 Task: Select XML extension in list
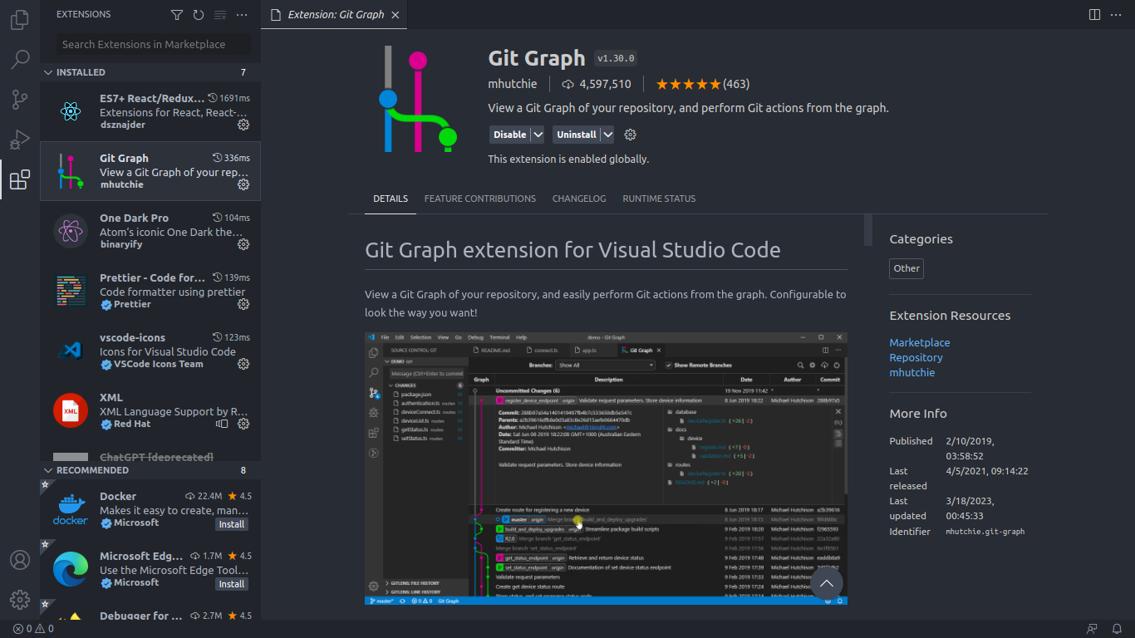click(x=150, y=410)
